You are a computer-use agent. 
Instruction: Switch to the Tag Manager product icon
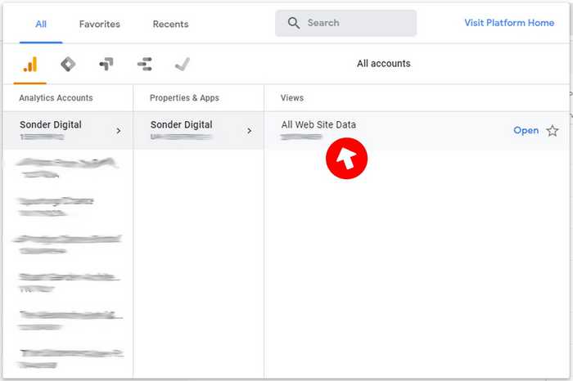[x=68, y=64]
